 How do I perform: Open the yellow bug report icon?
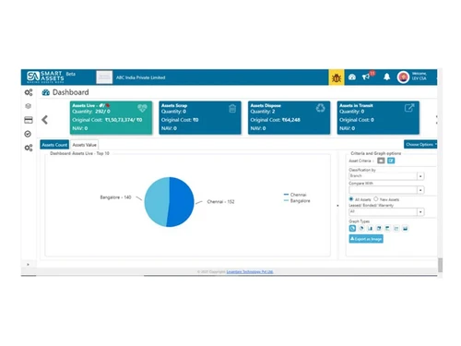337,78
